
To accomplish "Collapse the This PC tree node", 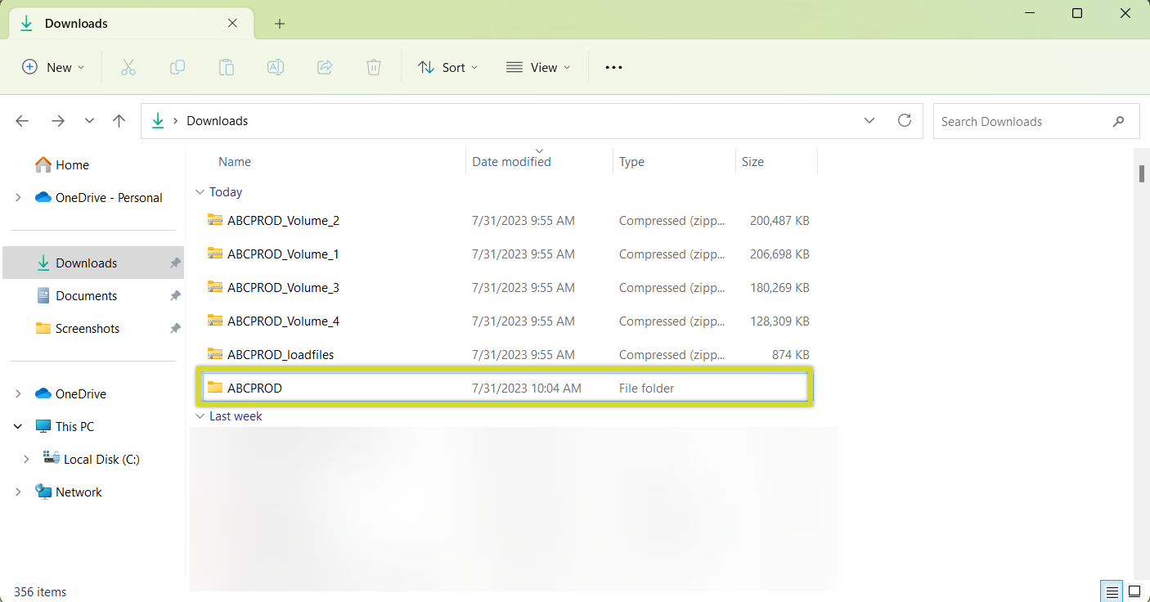I will [18, 426].
